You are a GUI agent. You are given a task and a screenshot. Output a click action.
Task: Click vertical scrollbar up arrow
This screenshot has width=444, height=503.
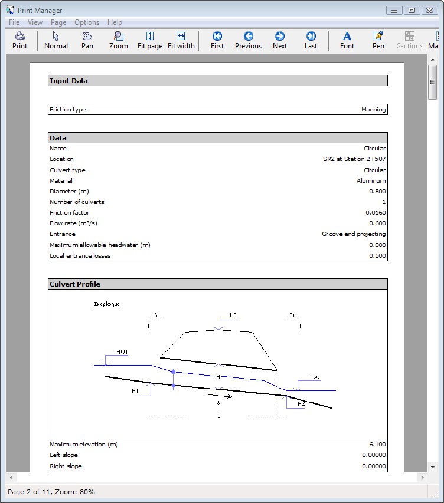tap(433, 60)
